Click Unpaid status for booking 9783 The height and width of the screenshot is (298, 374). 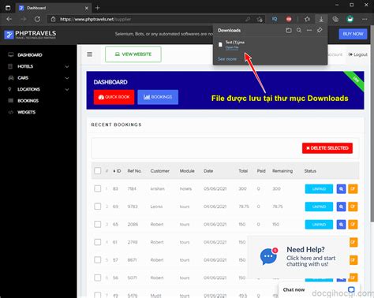[319, 207]
